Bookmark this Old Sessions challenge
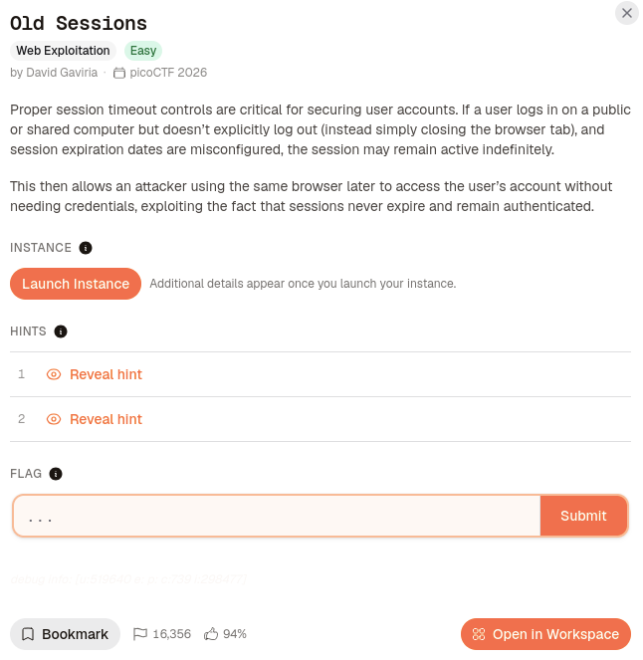This screenshot has width=643, height=660. tap(66, 634)
